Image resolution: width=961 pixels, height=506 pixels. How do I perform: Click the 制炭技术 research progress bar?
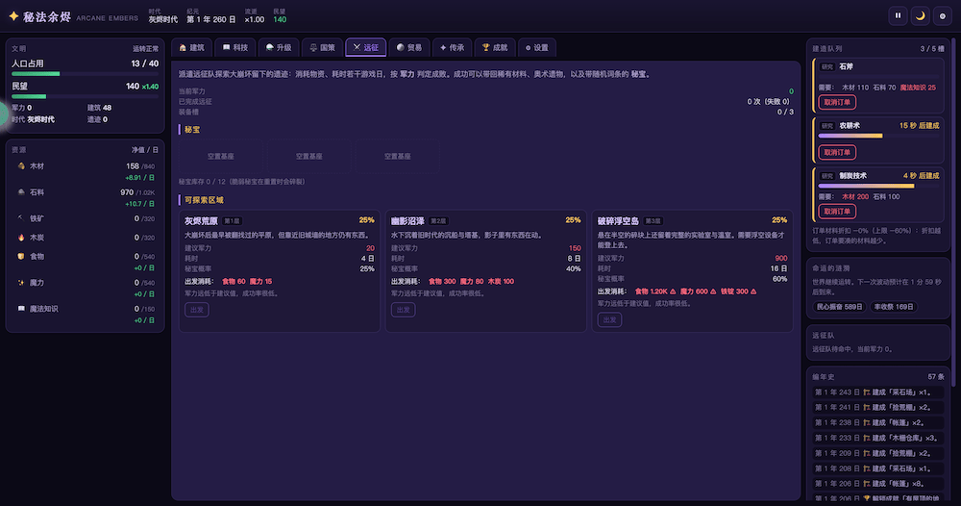[878, 186]
